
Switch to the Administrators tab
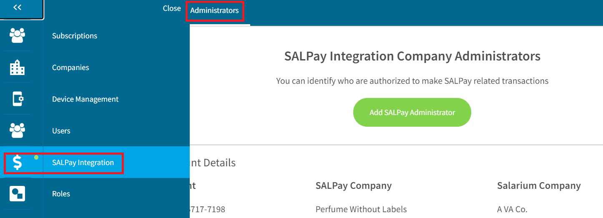click(214, 10)
